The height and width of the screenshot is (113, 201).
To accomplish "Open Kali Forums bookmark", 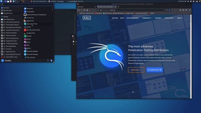I will pos(107,13).
